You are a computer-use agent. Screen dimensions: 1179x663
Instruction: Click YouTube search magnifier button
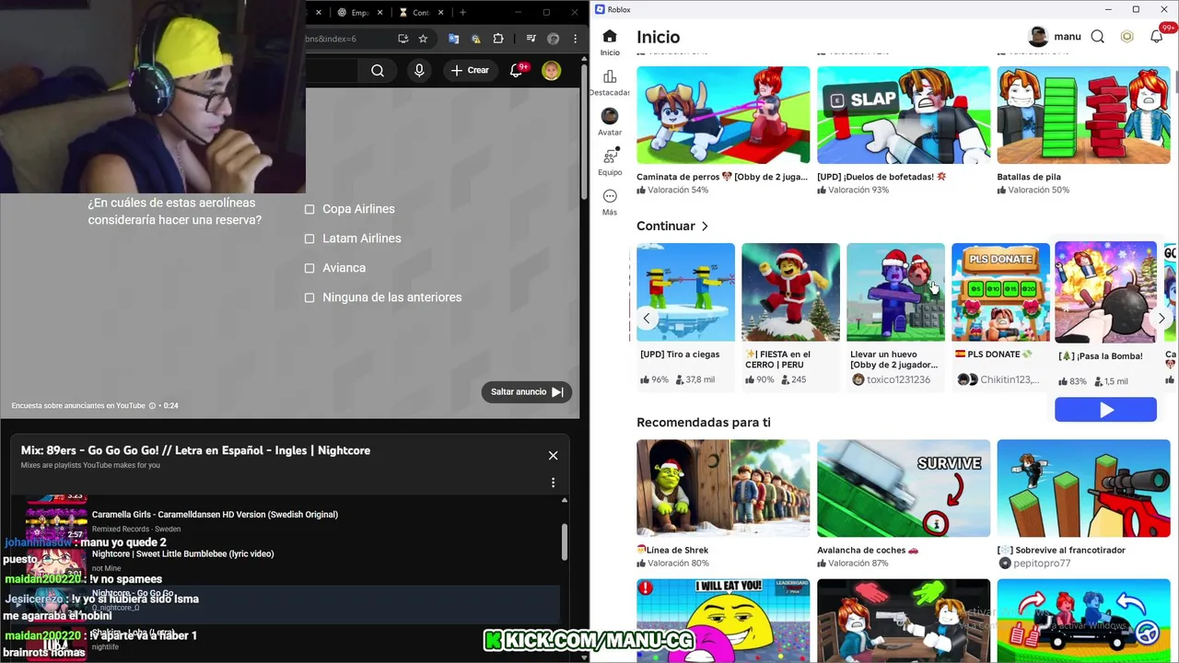point(378,71)
